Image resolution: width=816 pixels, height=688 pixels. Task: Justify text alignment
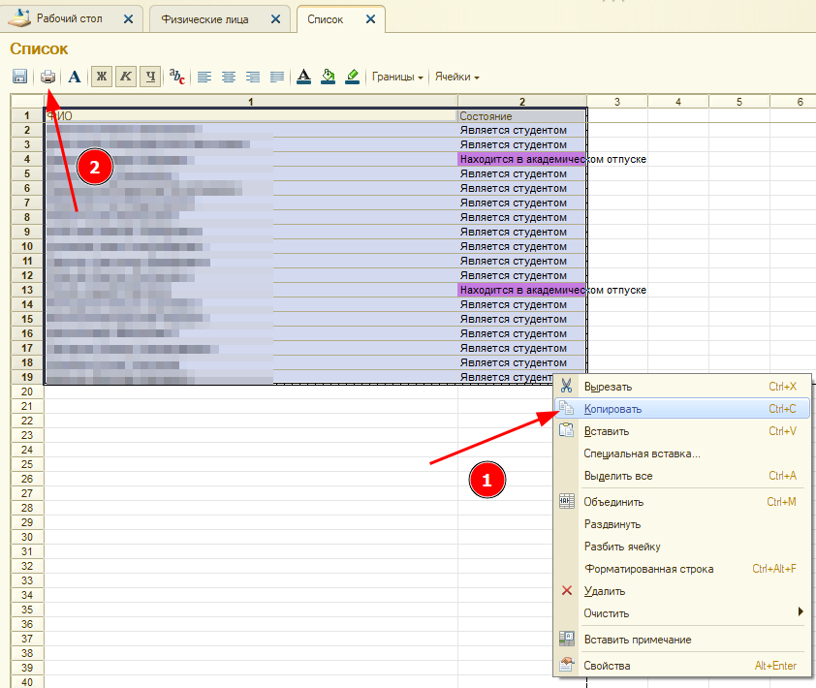point(276,77)
